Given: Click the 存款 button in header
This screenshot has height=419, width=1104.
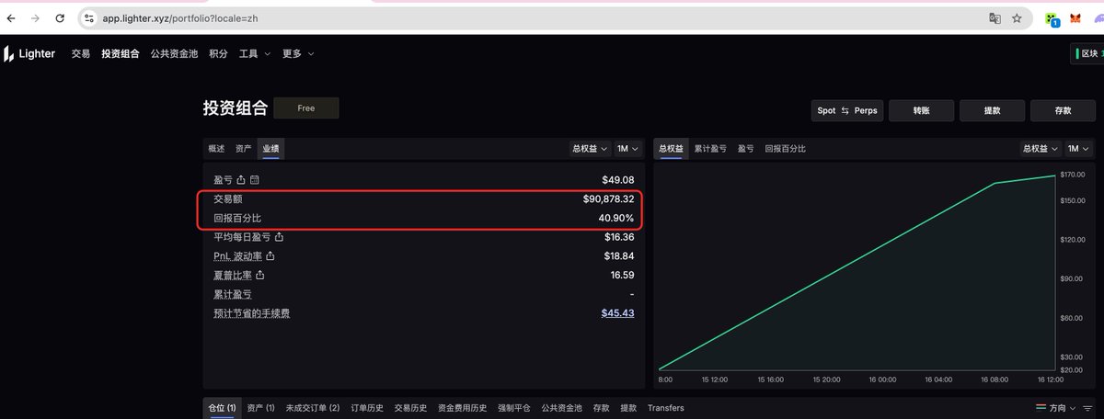Looking at the screenshot, I should click(x=1063, y=110).
